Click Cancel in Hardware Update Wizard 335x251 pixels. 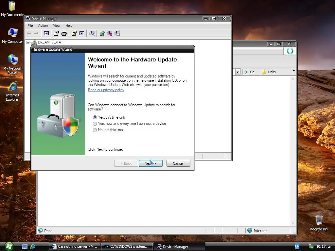[x=178, y=163]
